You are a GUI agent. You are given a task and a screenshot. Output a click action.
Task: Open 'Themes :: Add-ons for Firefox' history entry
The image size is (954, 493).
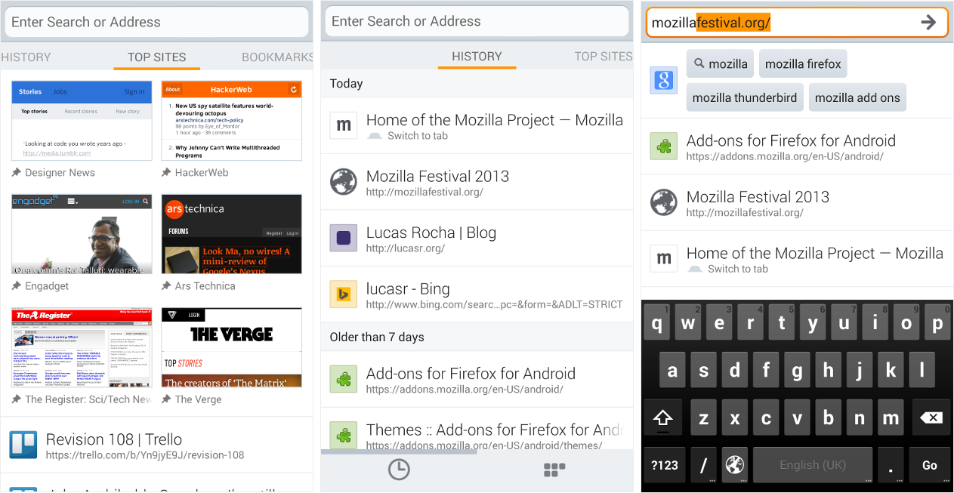477,430
